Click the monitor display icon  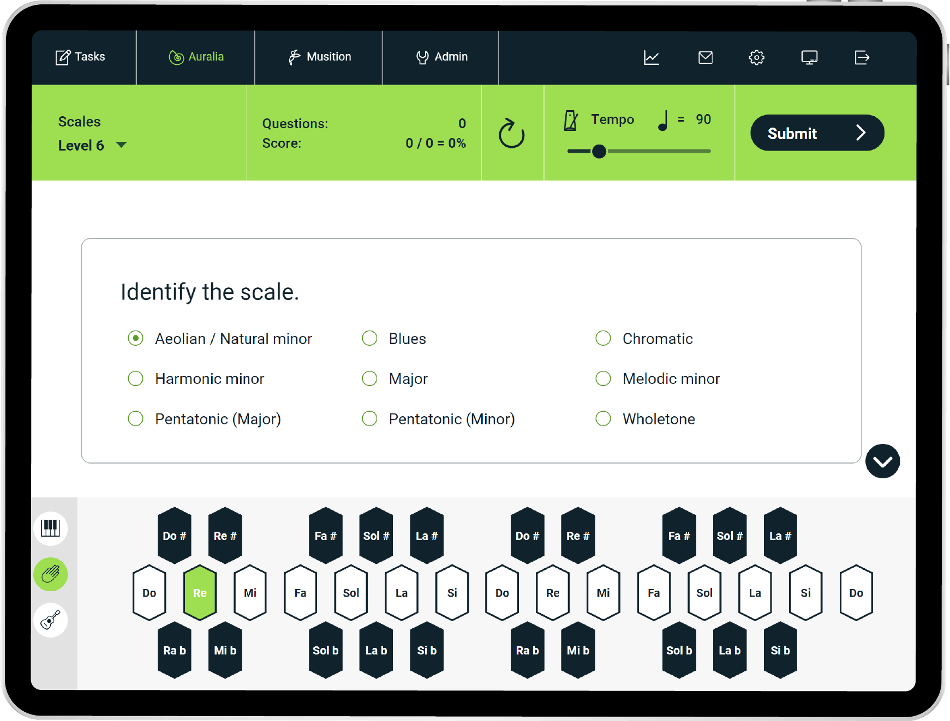click(809, 57)
